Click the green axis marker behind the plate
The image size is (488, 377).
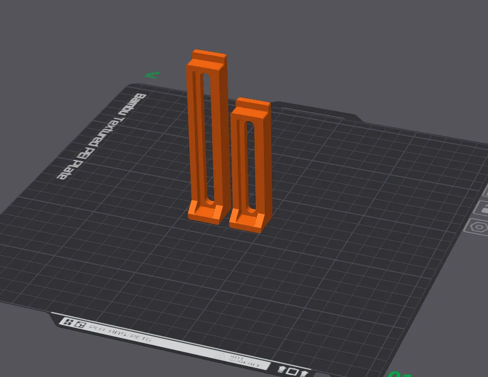pyautogui.click(x=152, y=75)
